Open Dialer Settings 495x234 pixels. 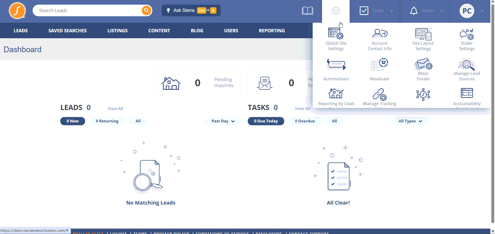pos(467,39)
